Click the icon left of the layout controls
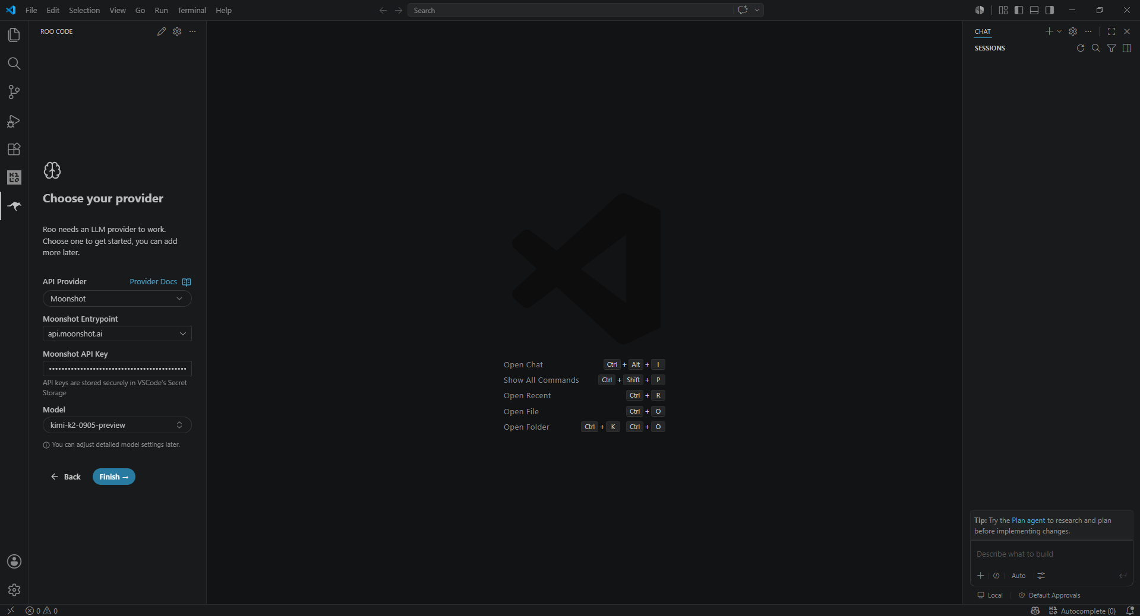Viewport: 1140px width, 616px height. click(x=980, y=10)
